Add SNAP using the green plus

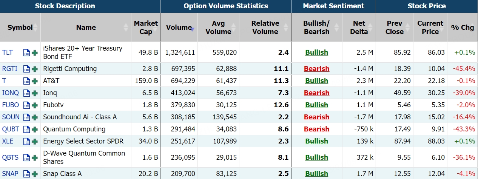pos(35,174)
